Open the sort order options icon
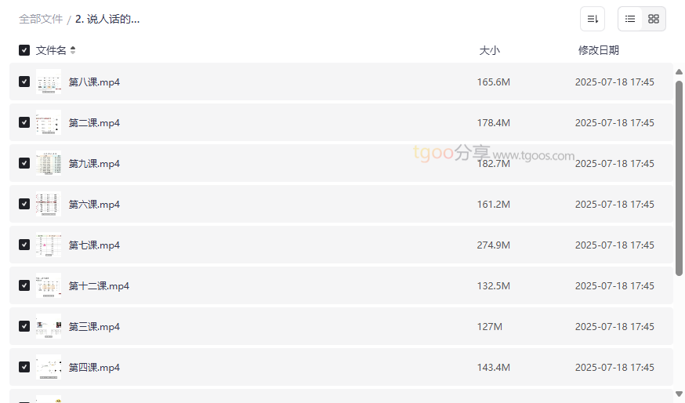This screenshot has width=685, height=403. click(593, 19)
